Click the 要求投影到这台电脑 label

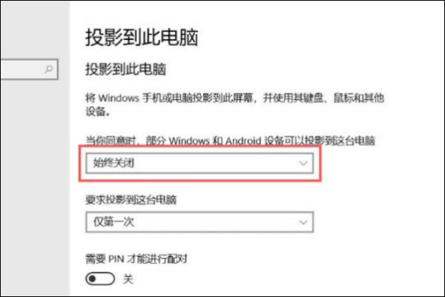[131, 200]
